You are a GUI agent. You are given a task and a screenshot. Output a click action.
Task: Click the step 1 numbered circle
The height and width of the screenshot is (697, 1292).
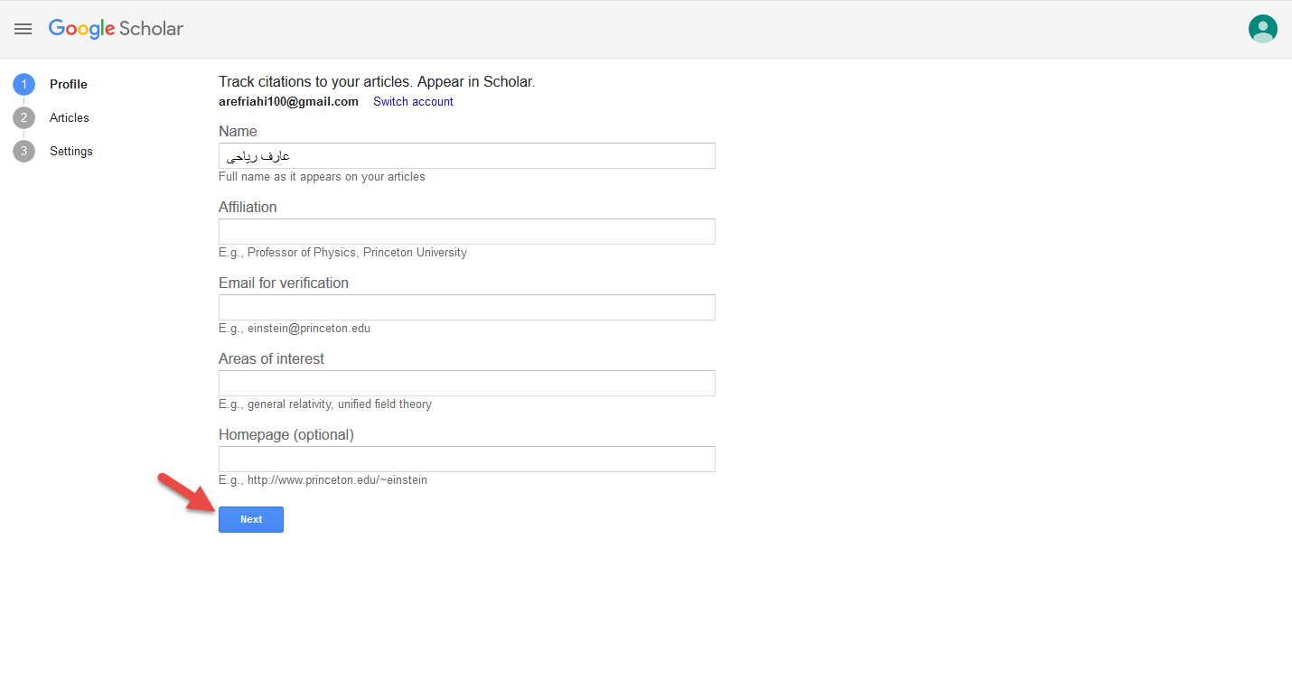pyautogui.click(x=23, y=84)
